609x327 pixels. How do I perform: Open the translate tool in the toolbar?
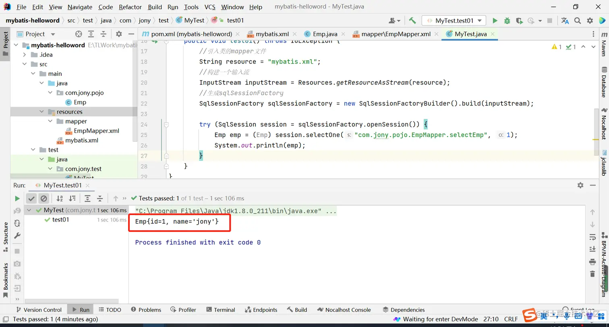[x=565, y=21]
